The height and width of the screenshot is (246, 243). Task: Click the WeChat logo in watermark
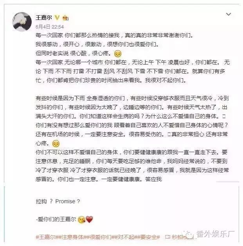pyautogui.click(x=188, y=234)
